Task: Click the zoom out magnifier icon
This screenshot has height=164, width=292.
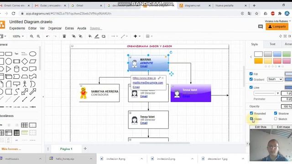Action: tap(38, 36)
